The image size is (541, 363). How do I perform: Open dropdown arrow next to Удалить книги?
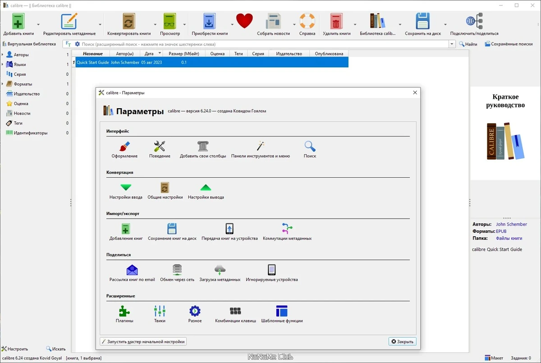click(x=355, y=25)
